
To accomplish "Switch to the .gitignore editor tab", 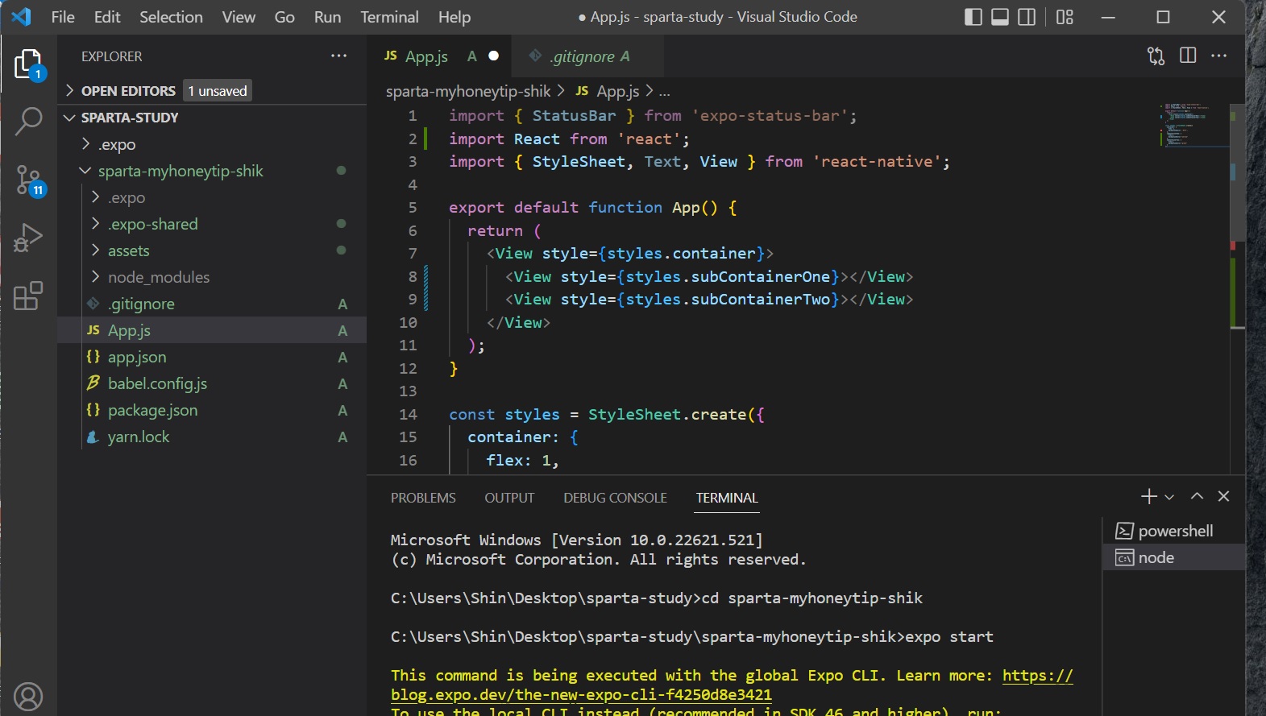I will [x=587, y=56].
